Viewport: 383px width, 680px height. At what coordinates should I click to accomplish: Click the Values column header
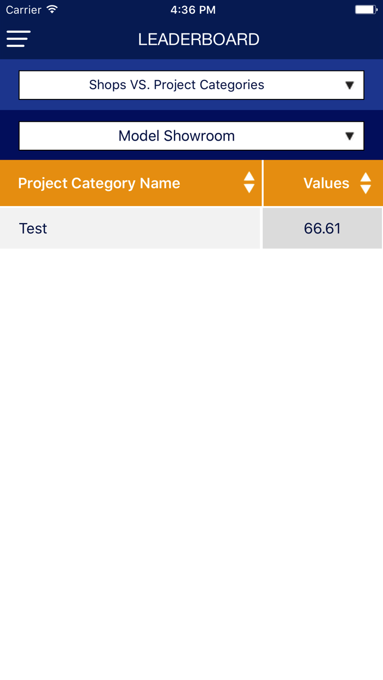coord(326,183)
